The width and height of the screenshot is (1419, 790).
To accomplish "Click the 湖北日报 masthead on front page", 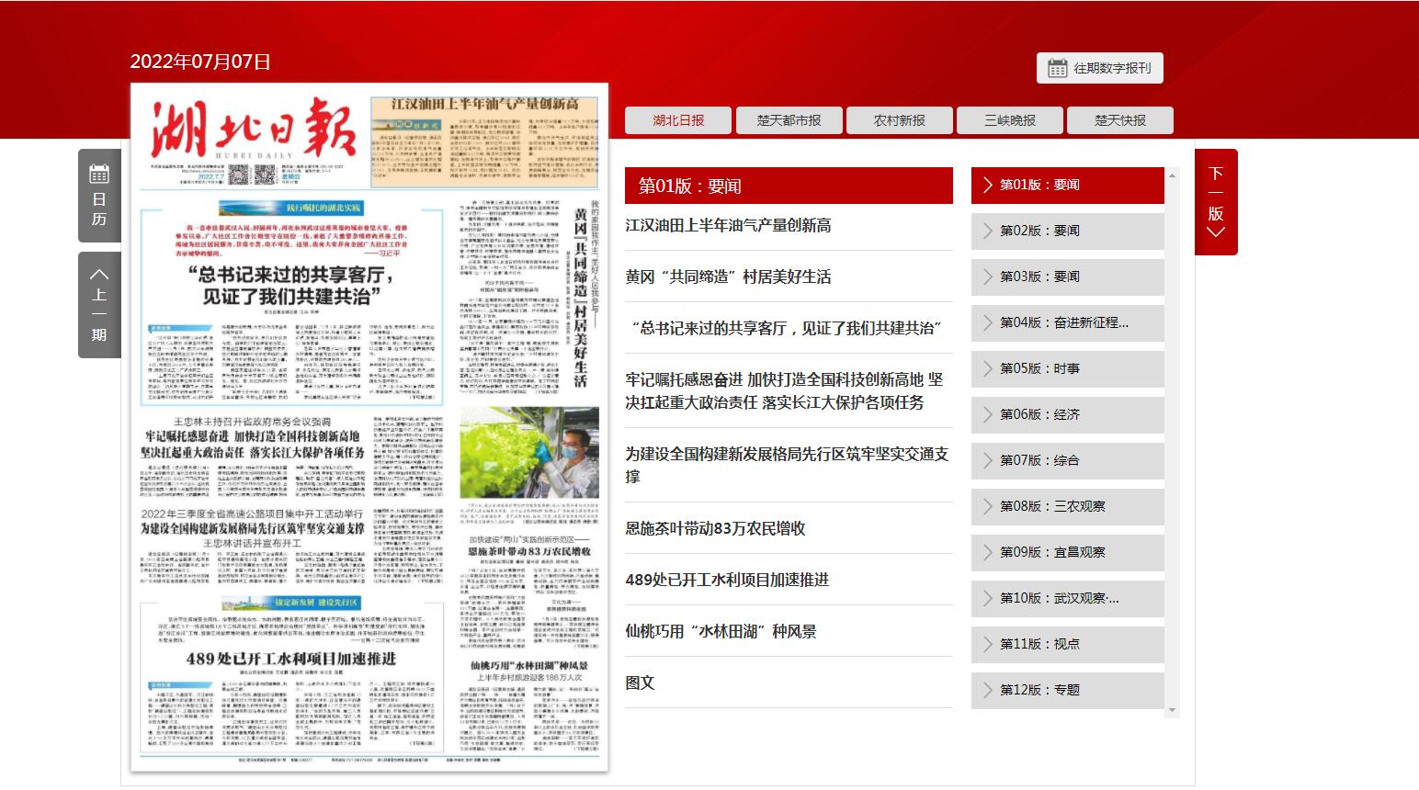I will click(x=253, y=129).
